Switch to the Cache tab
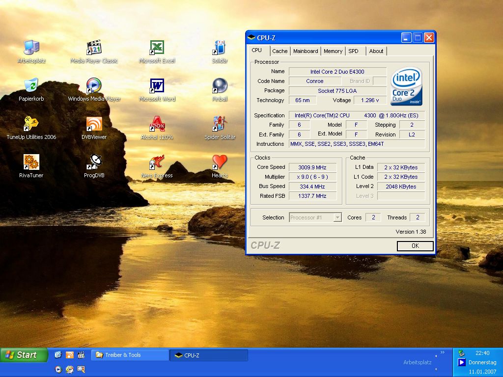Viewport: 503px width, 377px height. pyautogui.click(x=279, y=51)
